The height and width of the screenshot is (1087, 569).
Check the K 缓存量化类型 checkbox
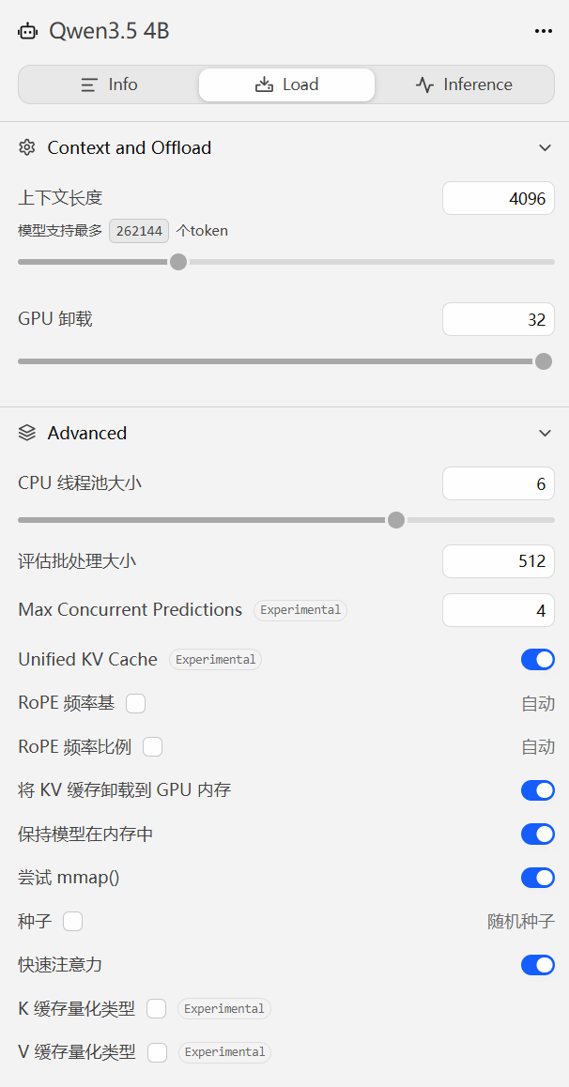click(x=157, y=1009)
